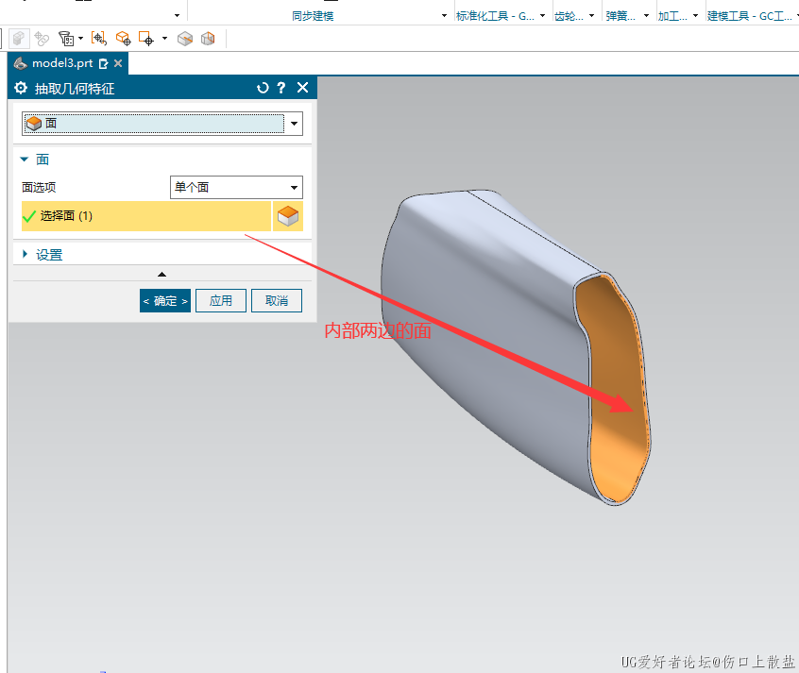
Task: Open the 面 geometry type dropdown
Action: [x=295, y=124]
